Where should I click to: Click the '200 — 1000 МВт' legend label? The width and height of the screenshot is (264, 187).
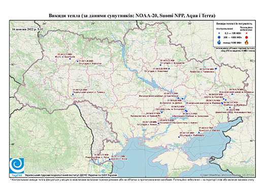tap(232, 37)
